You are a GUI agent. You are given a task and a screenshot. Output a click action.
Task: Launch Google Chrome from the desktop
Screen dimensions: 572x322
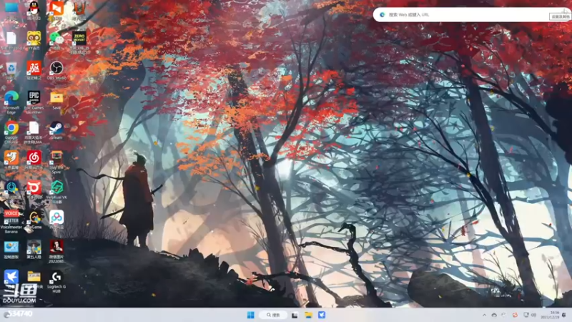coord(11,128)
